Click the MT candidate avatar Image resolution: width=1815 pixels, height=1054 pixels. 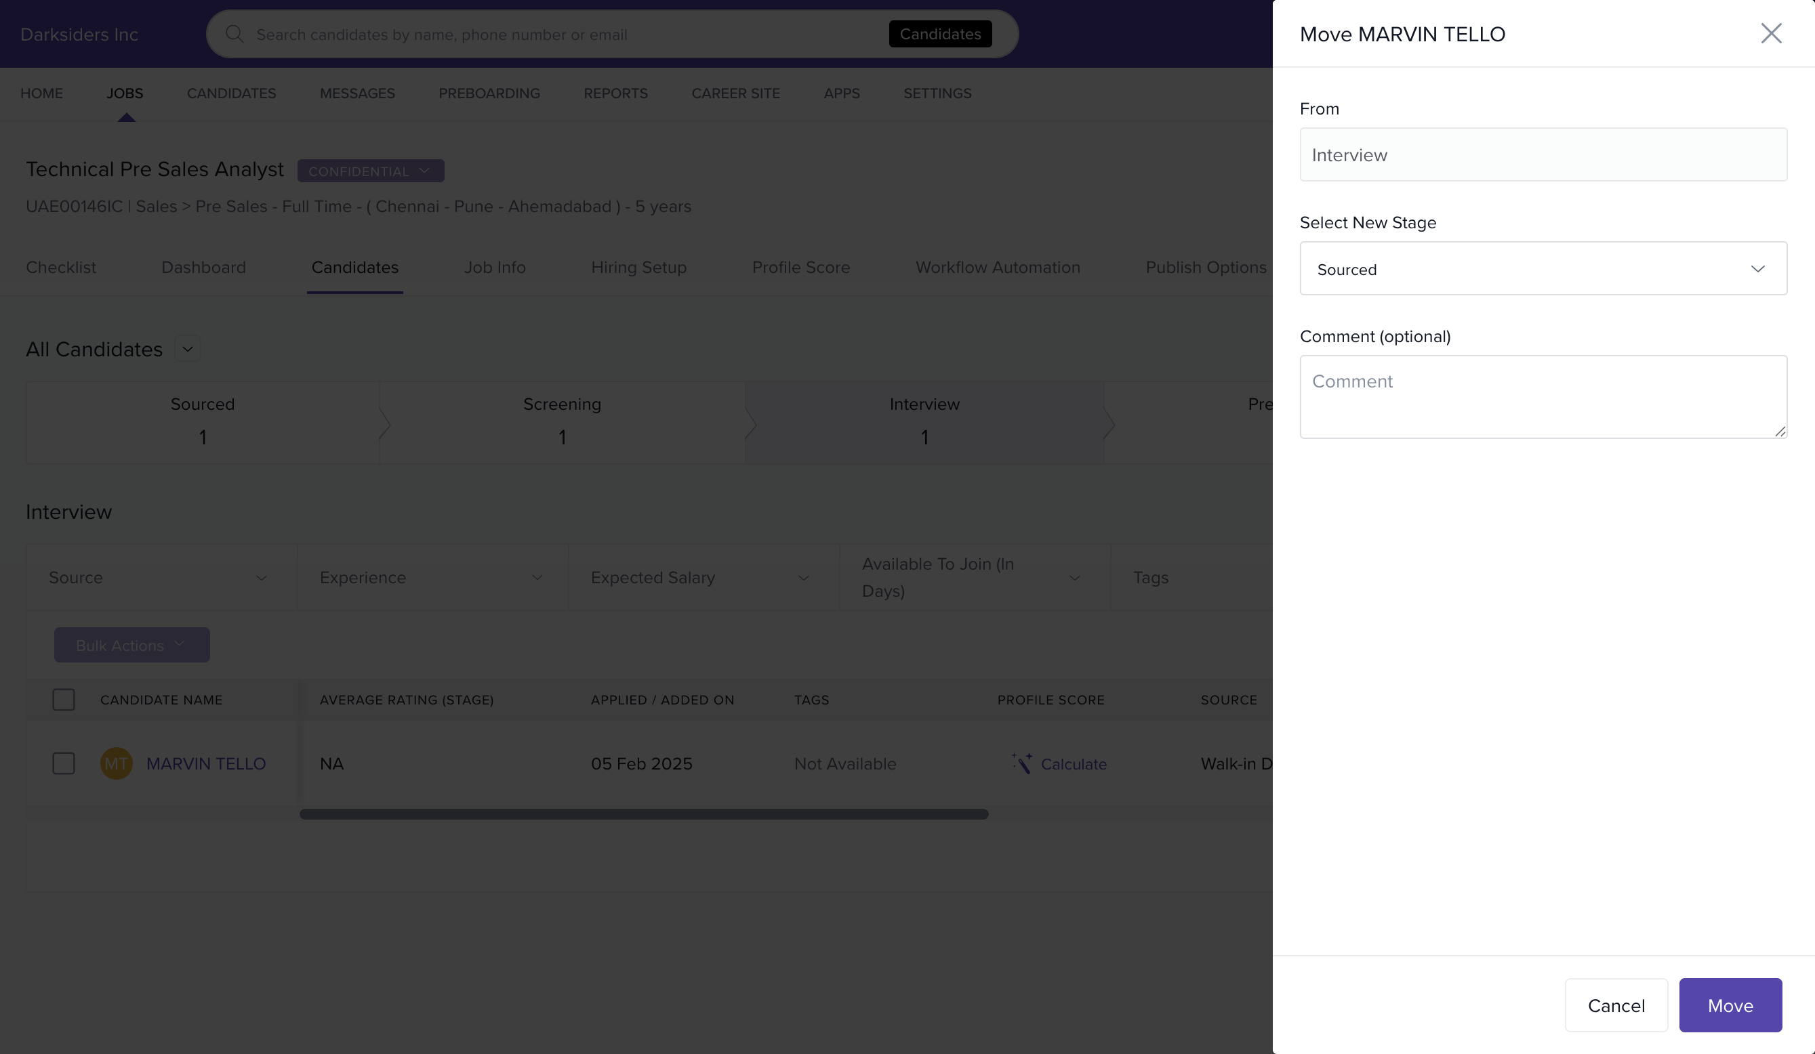pos(116,763)
